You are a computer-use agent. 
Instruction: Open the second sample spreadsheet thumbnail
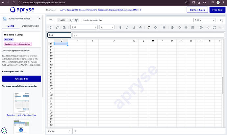[22, 126]
